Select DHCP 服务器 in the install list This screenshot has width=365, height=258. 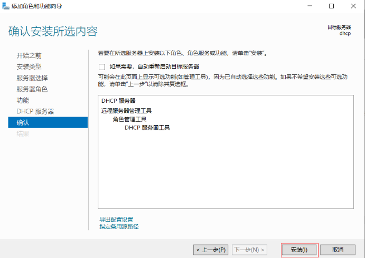point(118,101)
